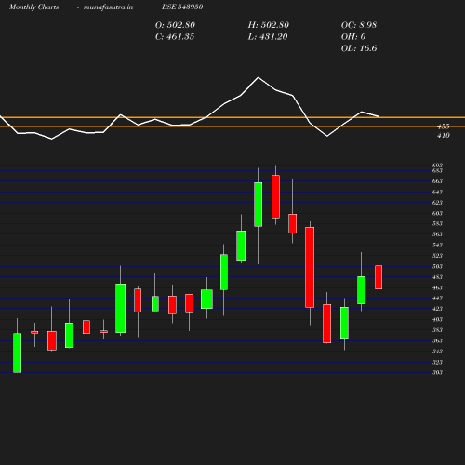The height and width of the screenshot is (465, 465).
Task: Click the 443 price axis label
Action: point(437,299)
